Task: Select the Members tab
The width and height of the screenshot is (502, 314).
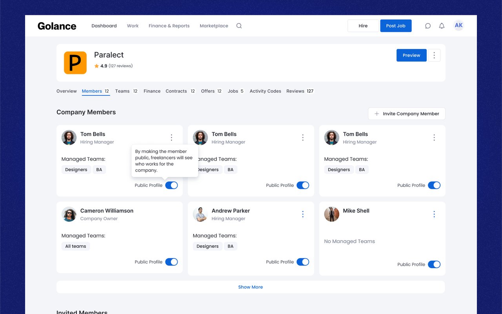Action: pos(96,91)
